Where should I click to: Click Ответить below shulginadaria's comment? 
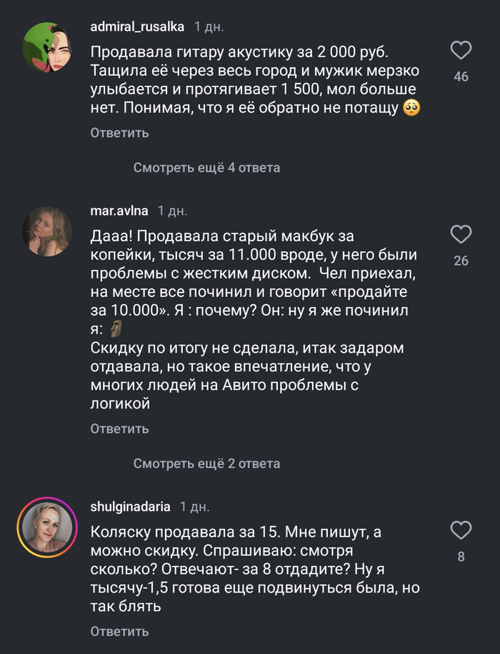click(x=119, y=631)
